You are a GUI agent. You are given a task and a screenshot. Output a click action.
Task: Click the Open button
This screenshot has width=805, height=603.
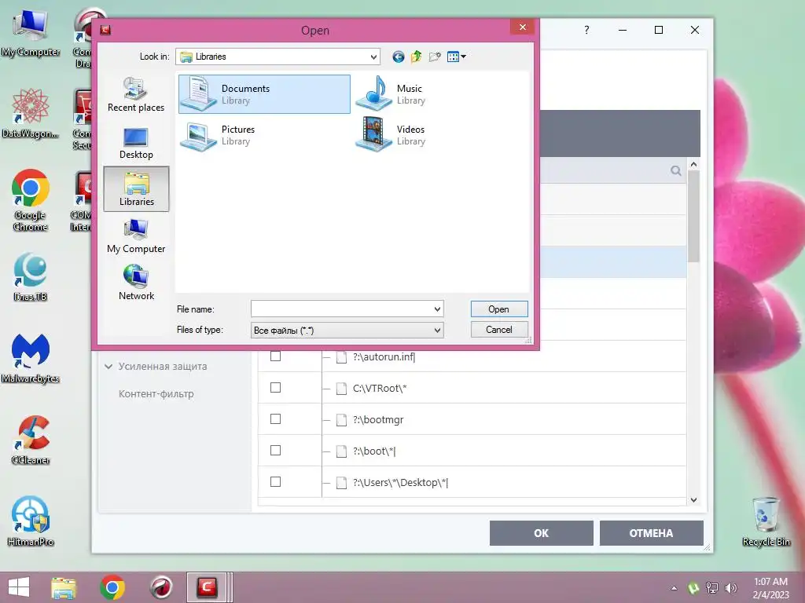pos(499,309)
